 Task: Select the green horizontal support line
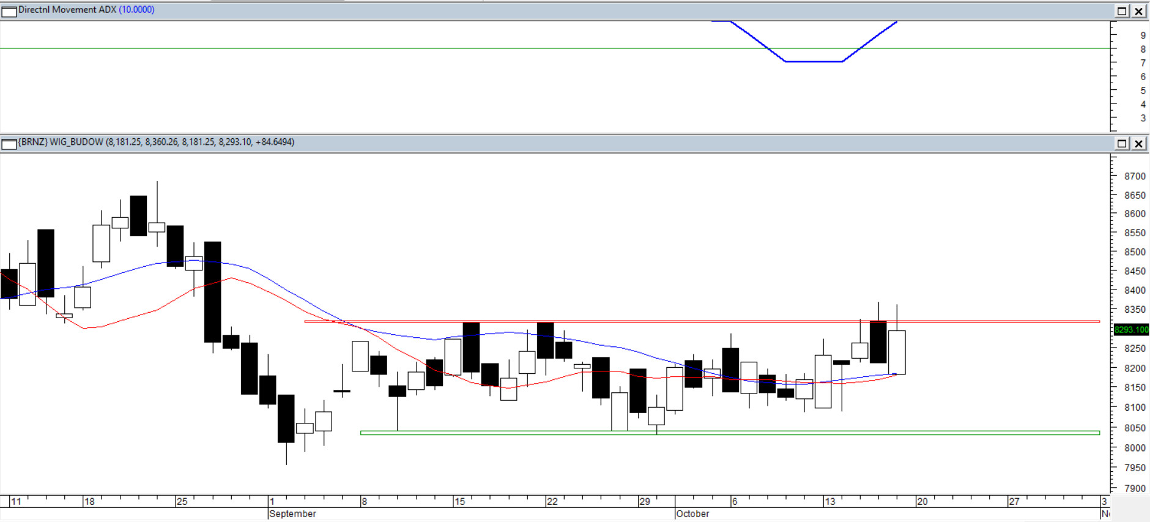(x=795, y=433)
